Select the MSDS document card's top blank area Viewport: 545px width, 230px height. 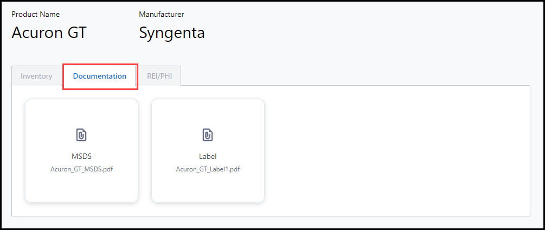click(x=81, y=111)
